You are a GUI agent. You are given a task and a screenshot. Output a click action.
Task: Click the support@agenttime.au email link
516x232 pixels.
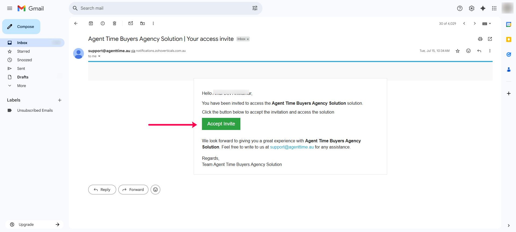point(292,147)
